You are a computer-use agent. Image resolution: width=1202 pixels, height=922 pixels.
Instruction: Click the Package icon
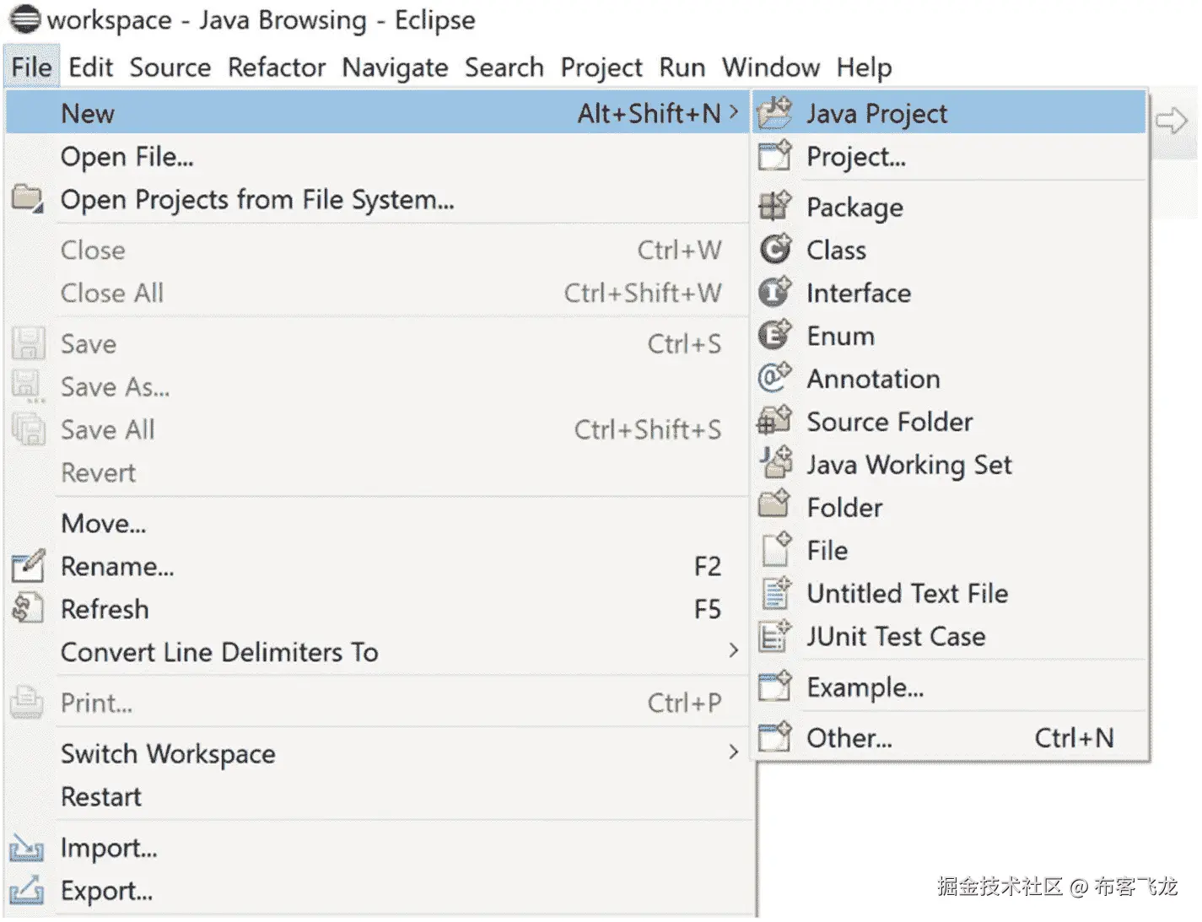pos(774,207)
